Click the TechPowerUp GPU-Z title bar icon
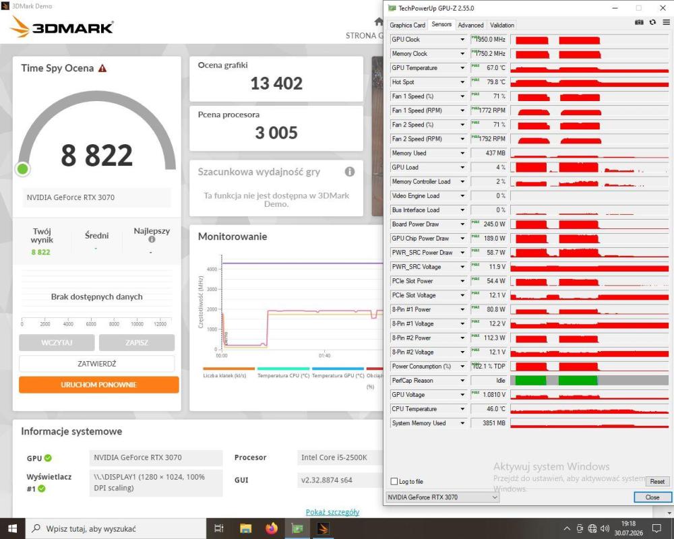The image size is (674, 539). pyautogui.click(x=392, y=8)
